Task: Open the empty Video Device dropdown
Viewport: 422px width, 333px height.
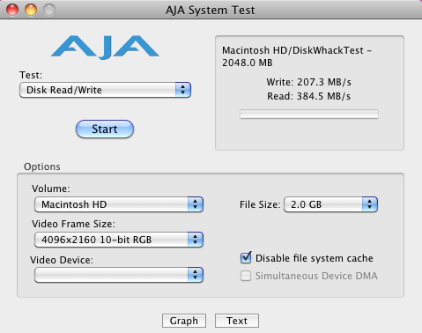Action: point(119,275)
